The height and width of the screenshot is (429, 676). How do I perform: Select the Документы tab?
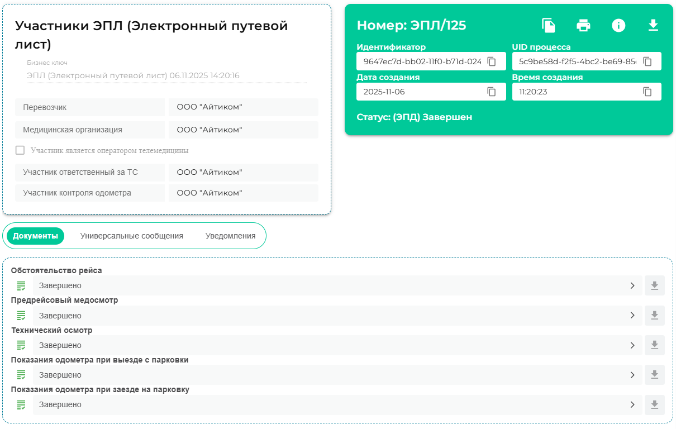[x=35, y=236]
